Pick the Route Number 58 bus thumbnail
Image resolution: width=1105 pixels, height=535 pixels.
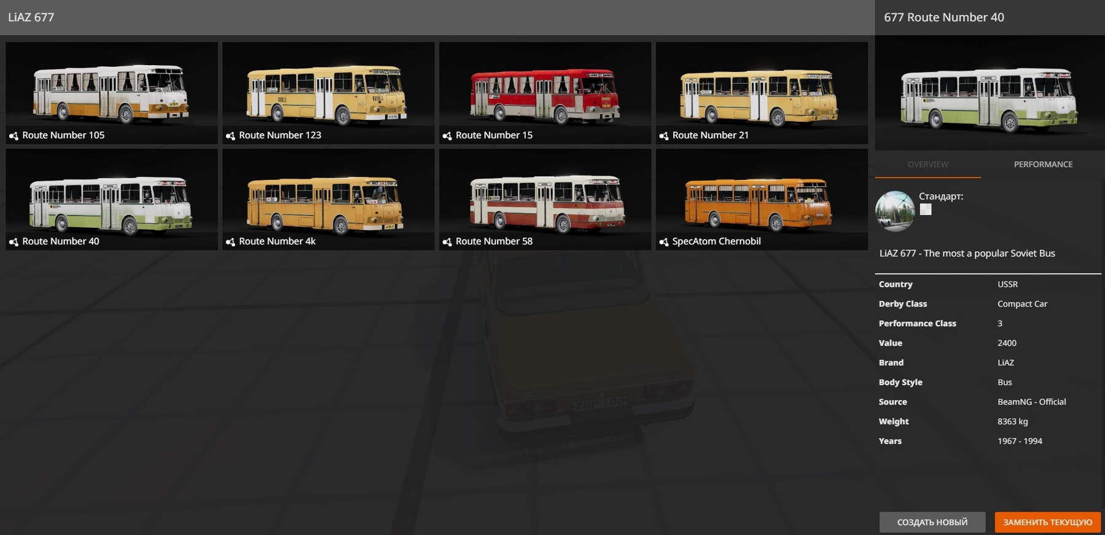tap(545, 200)
